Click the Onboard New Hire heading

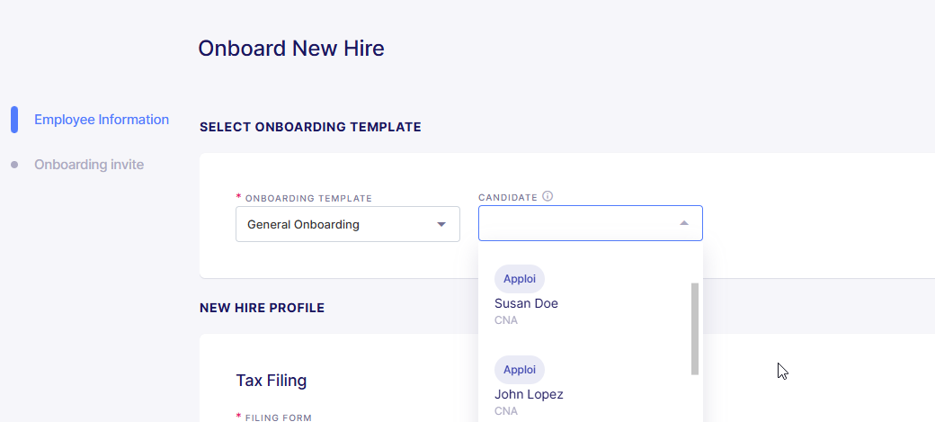pos(291,49)
